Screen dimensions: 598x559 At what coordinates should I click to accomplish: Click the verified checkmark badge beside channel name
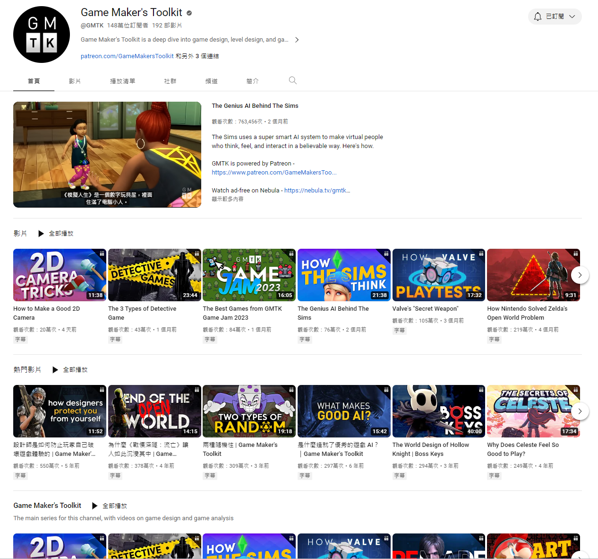(x=189, y=13)
